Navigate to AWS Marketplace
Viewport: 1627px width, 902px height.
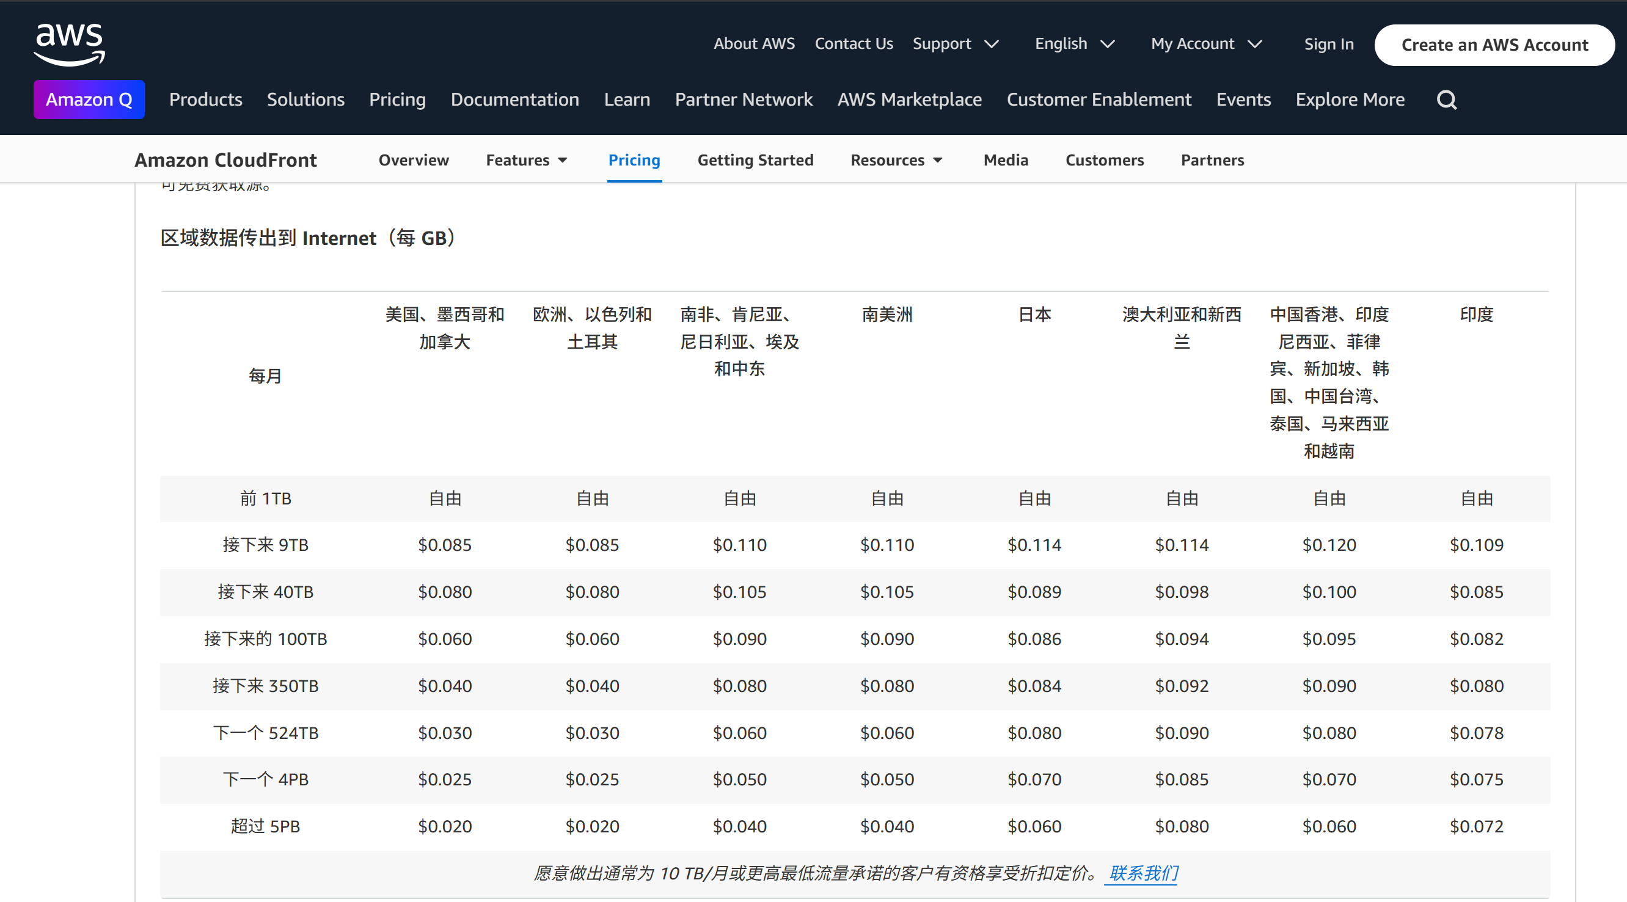(909, 99)
